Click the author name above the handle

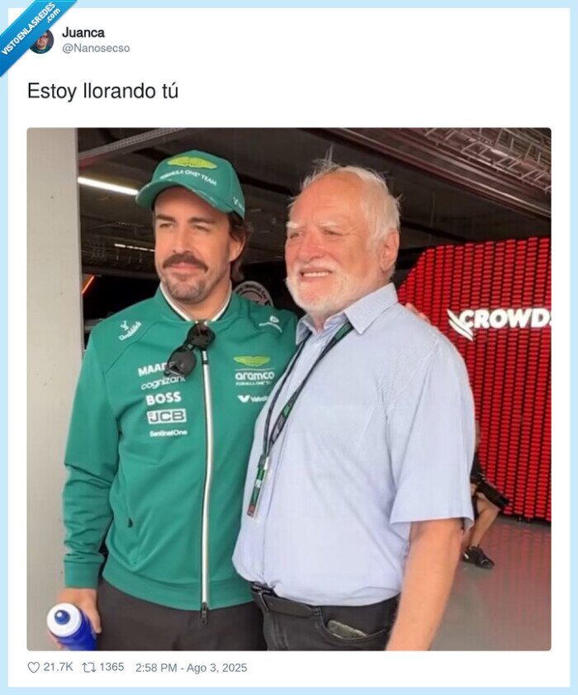tap(78, 33)
